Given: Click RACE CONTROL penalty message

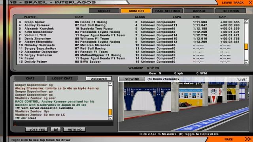Looking at the screenshot, I should 55,103.
